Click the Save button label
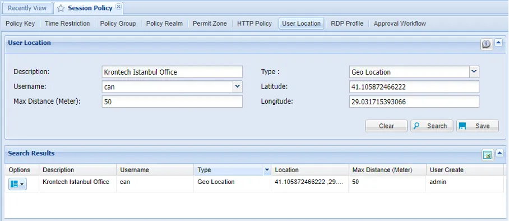This screenshot has height=221, width=509. 483,126
